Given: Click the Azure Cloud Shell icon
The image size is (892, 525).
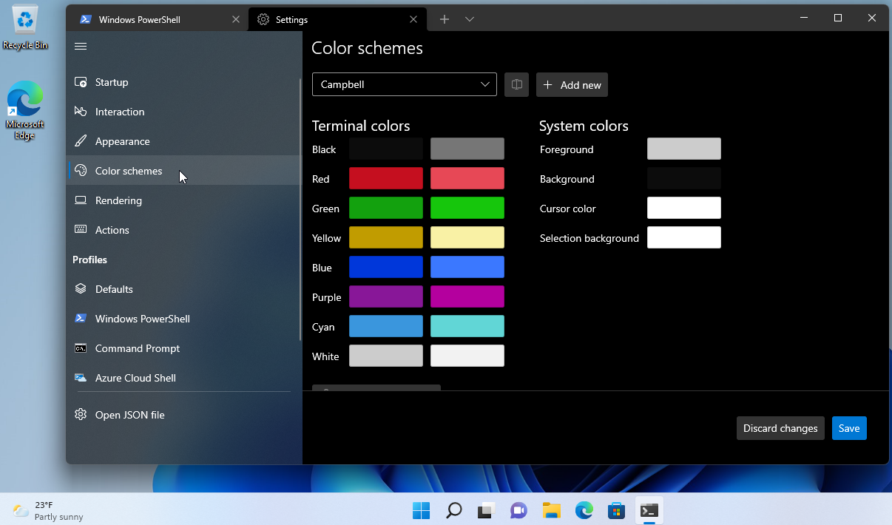Looking at the screenshot, I should pos(81,378).
